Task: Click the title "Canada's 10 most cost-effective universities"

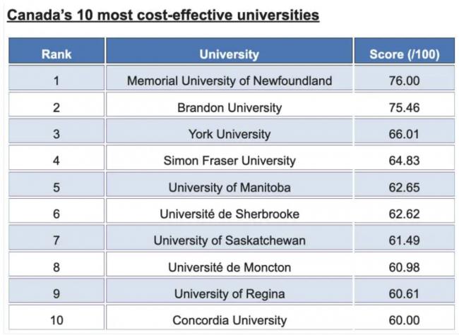Action: tap(163, 14)
